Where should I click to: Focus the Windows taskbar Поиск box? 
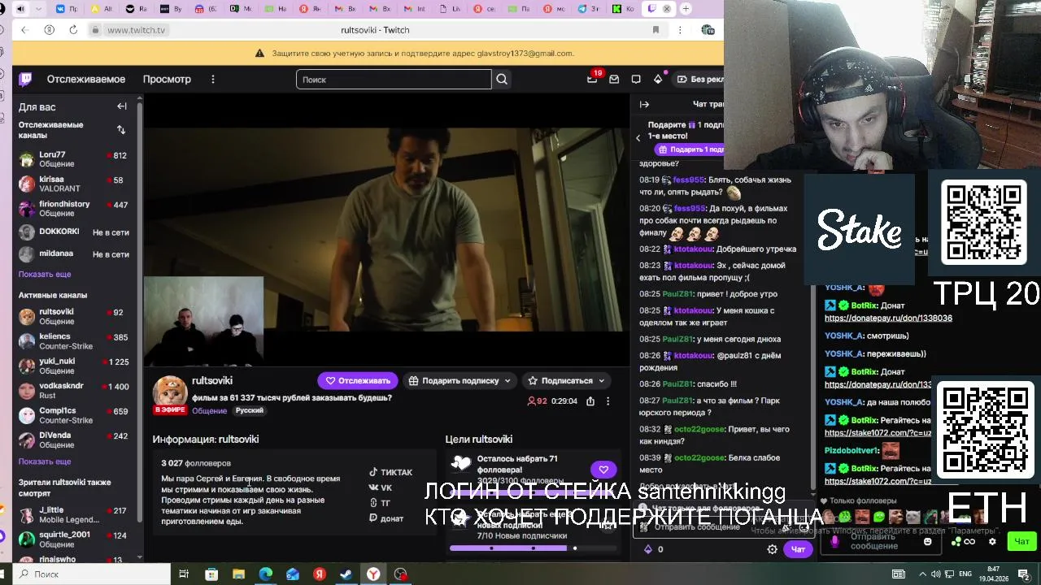(91, 574)
